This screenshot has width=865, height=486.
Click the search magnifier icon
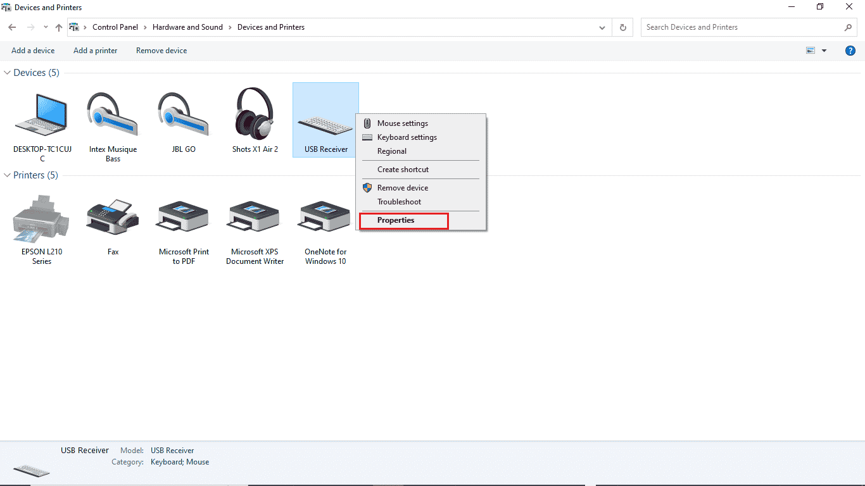(848, 27)
